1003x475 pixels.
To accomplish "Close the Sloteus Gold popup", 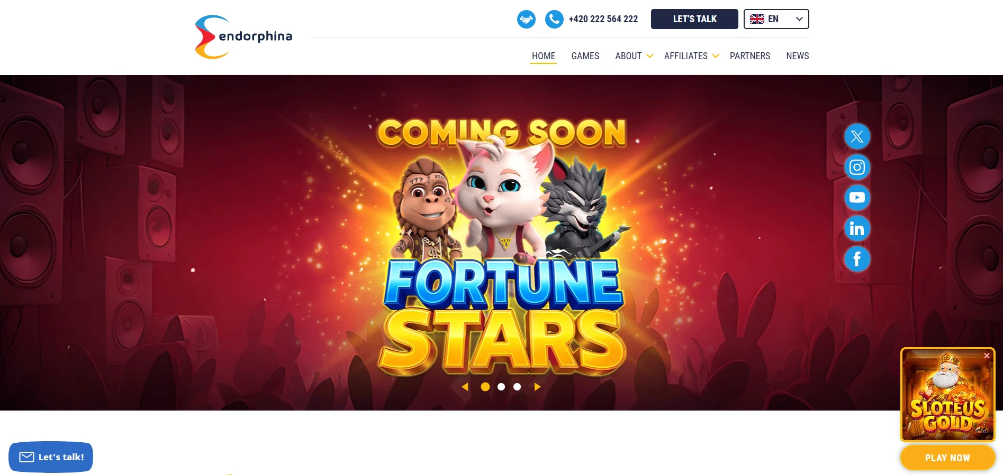I will [x=987, y=356].
